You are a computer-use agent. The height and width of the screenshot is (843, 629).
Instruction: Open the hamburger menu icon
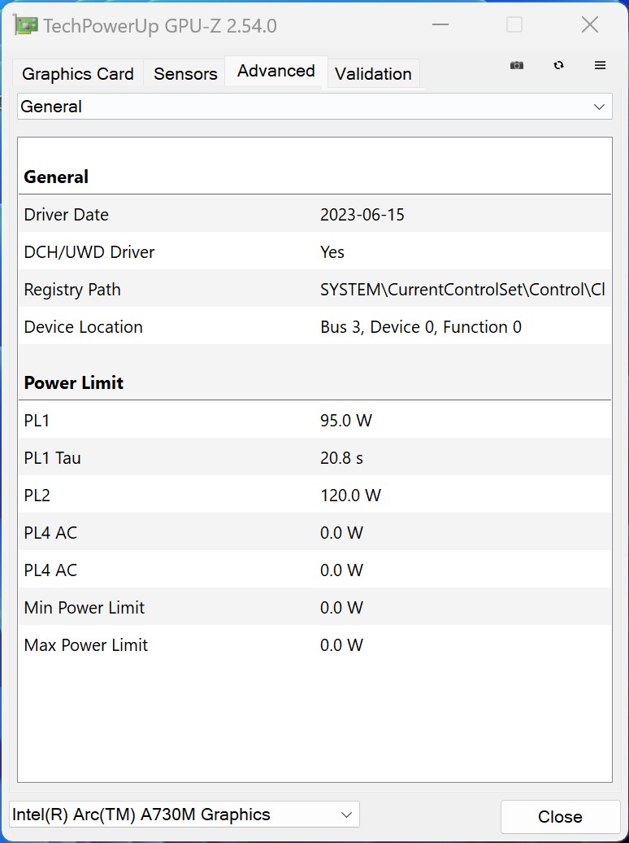click(x=601, y=65)
